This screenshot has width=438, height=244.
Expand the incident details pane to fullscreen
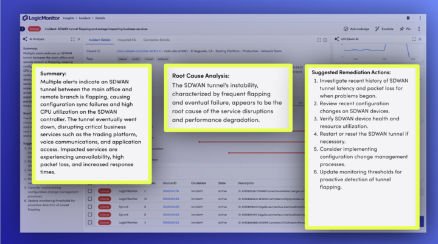[319, 40]
